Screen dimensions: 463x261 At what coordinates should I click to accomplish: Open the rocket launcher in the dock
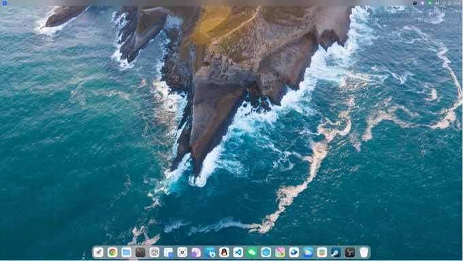(x=98, y=252)
